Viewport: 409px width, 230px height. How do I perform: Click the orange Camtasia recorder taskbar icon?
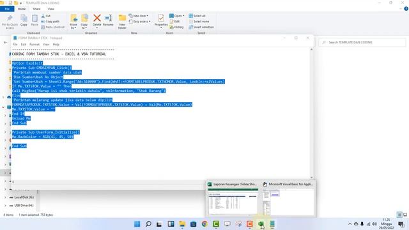tap(250, 224)
